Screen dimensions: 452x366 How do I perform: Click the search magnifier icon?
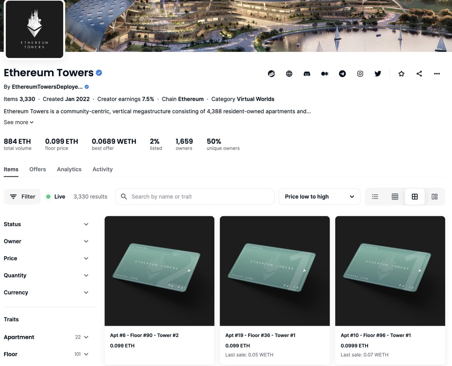point(124,197)
